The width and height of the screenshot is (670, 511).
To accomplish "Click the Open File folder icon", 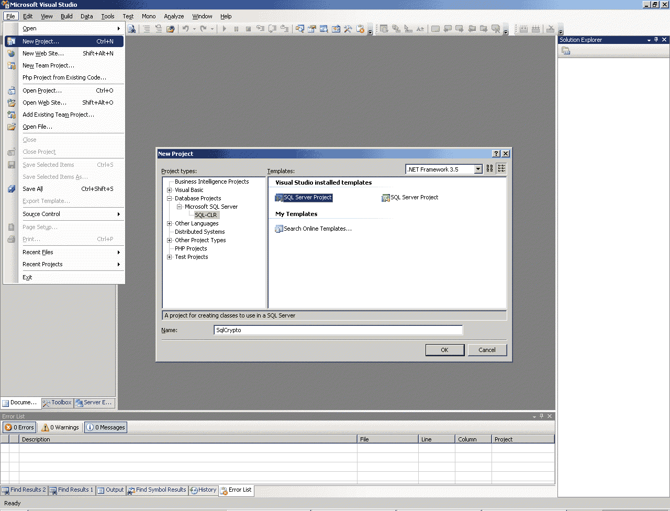I will [12, 127].
